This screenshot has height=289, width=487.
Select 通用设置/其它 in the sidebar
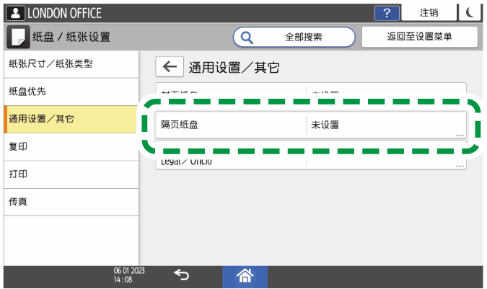click(x=71, y=120)
